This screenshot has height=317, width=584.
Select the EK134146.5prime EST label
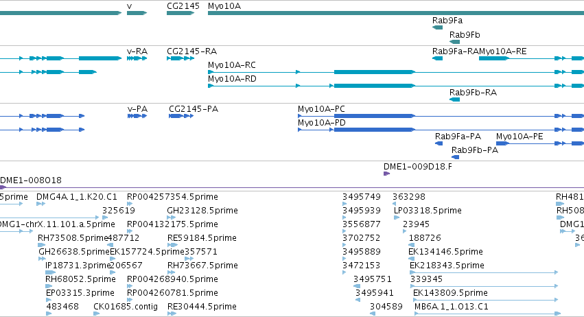pyautogui.click(x=445, y=252)
